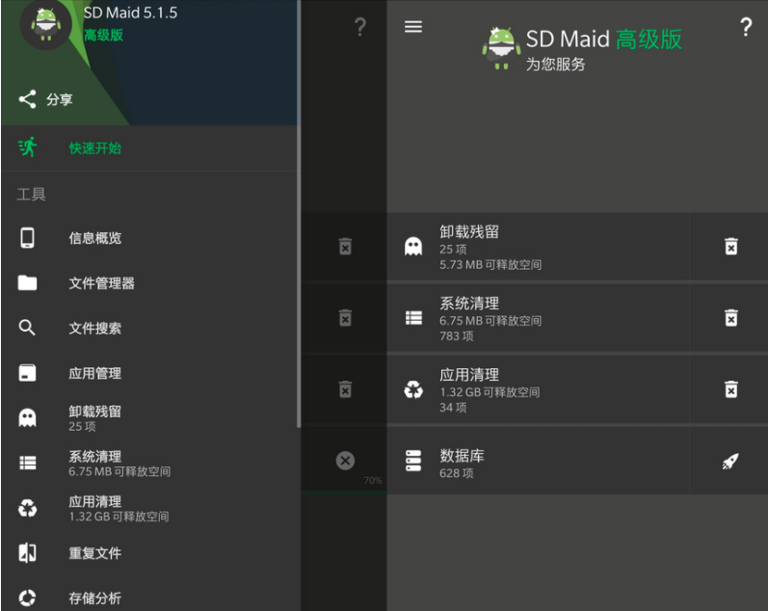Tap the folder icon for 文件管理器

click(x=27, y=282)
